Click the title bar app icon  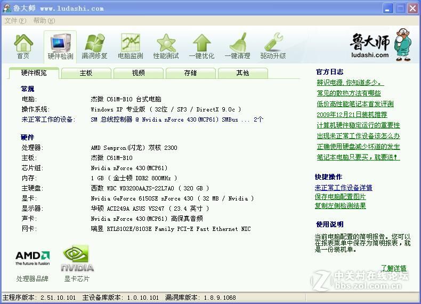[6, 8]
